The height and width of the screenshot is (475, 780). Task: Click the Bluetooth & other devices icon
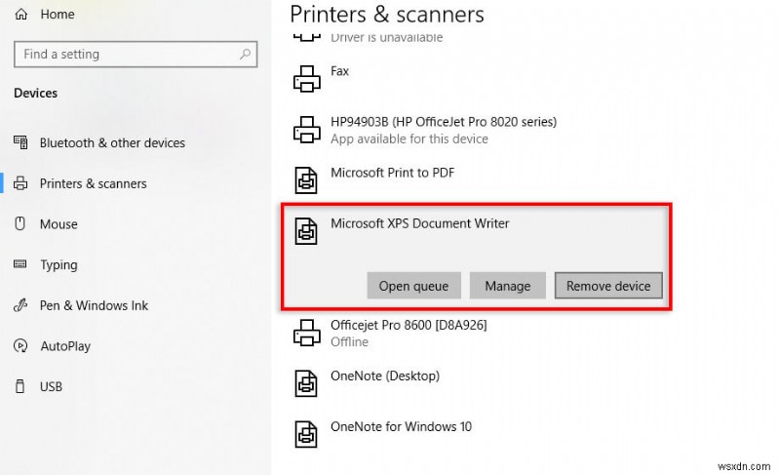(20, 142)
